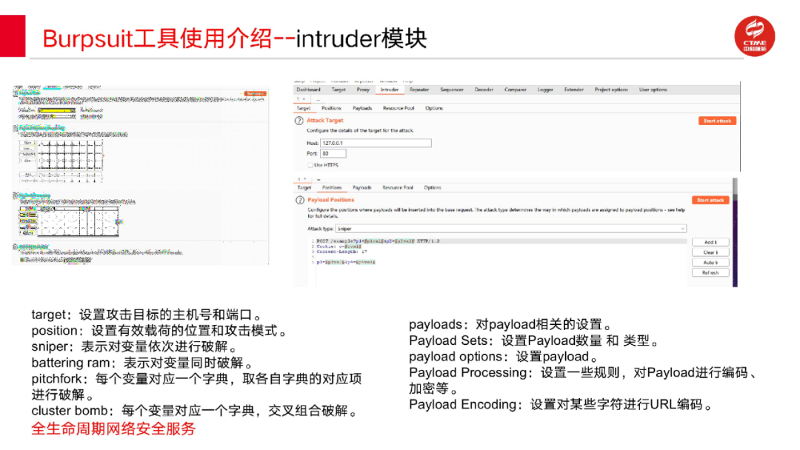Select Target sub-tab above Payload Positions
This screenshot has height=450, width=800.
[x=304, y=188]
